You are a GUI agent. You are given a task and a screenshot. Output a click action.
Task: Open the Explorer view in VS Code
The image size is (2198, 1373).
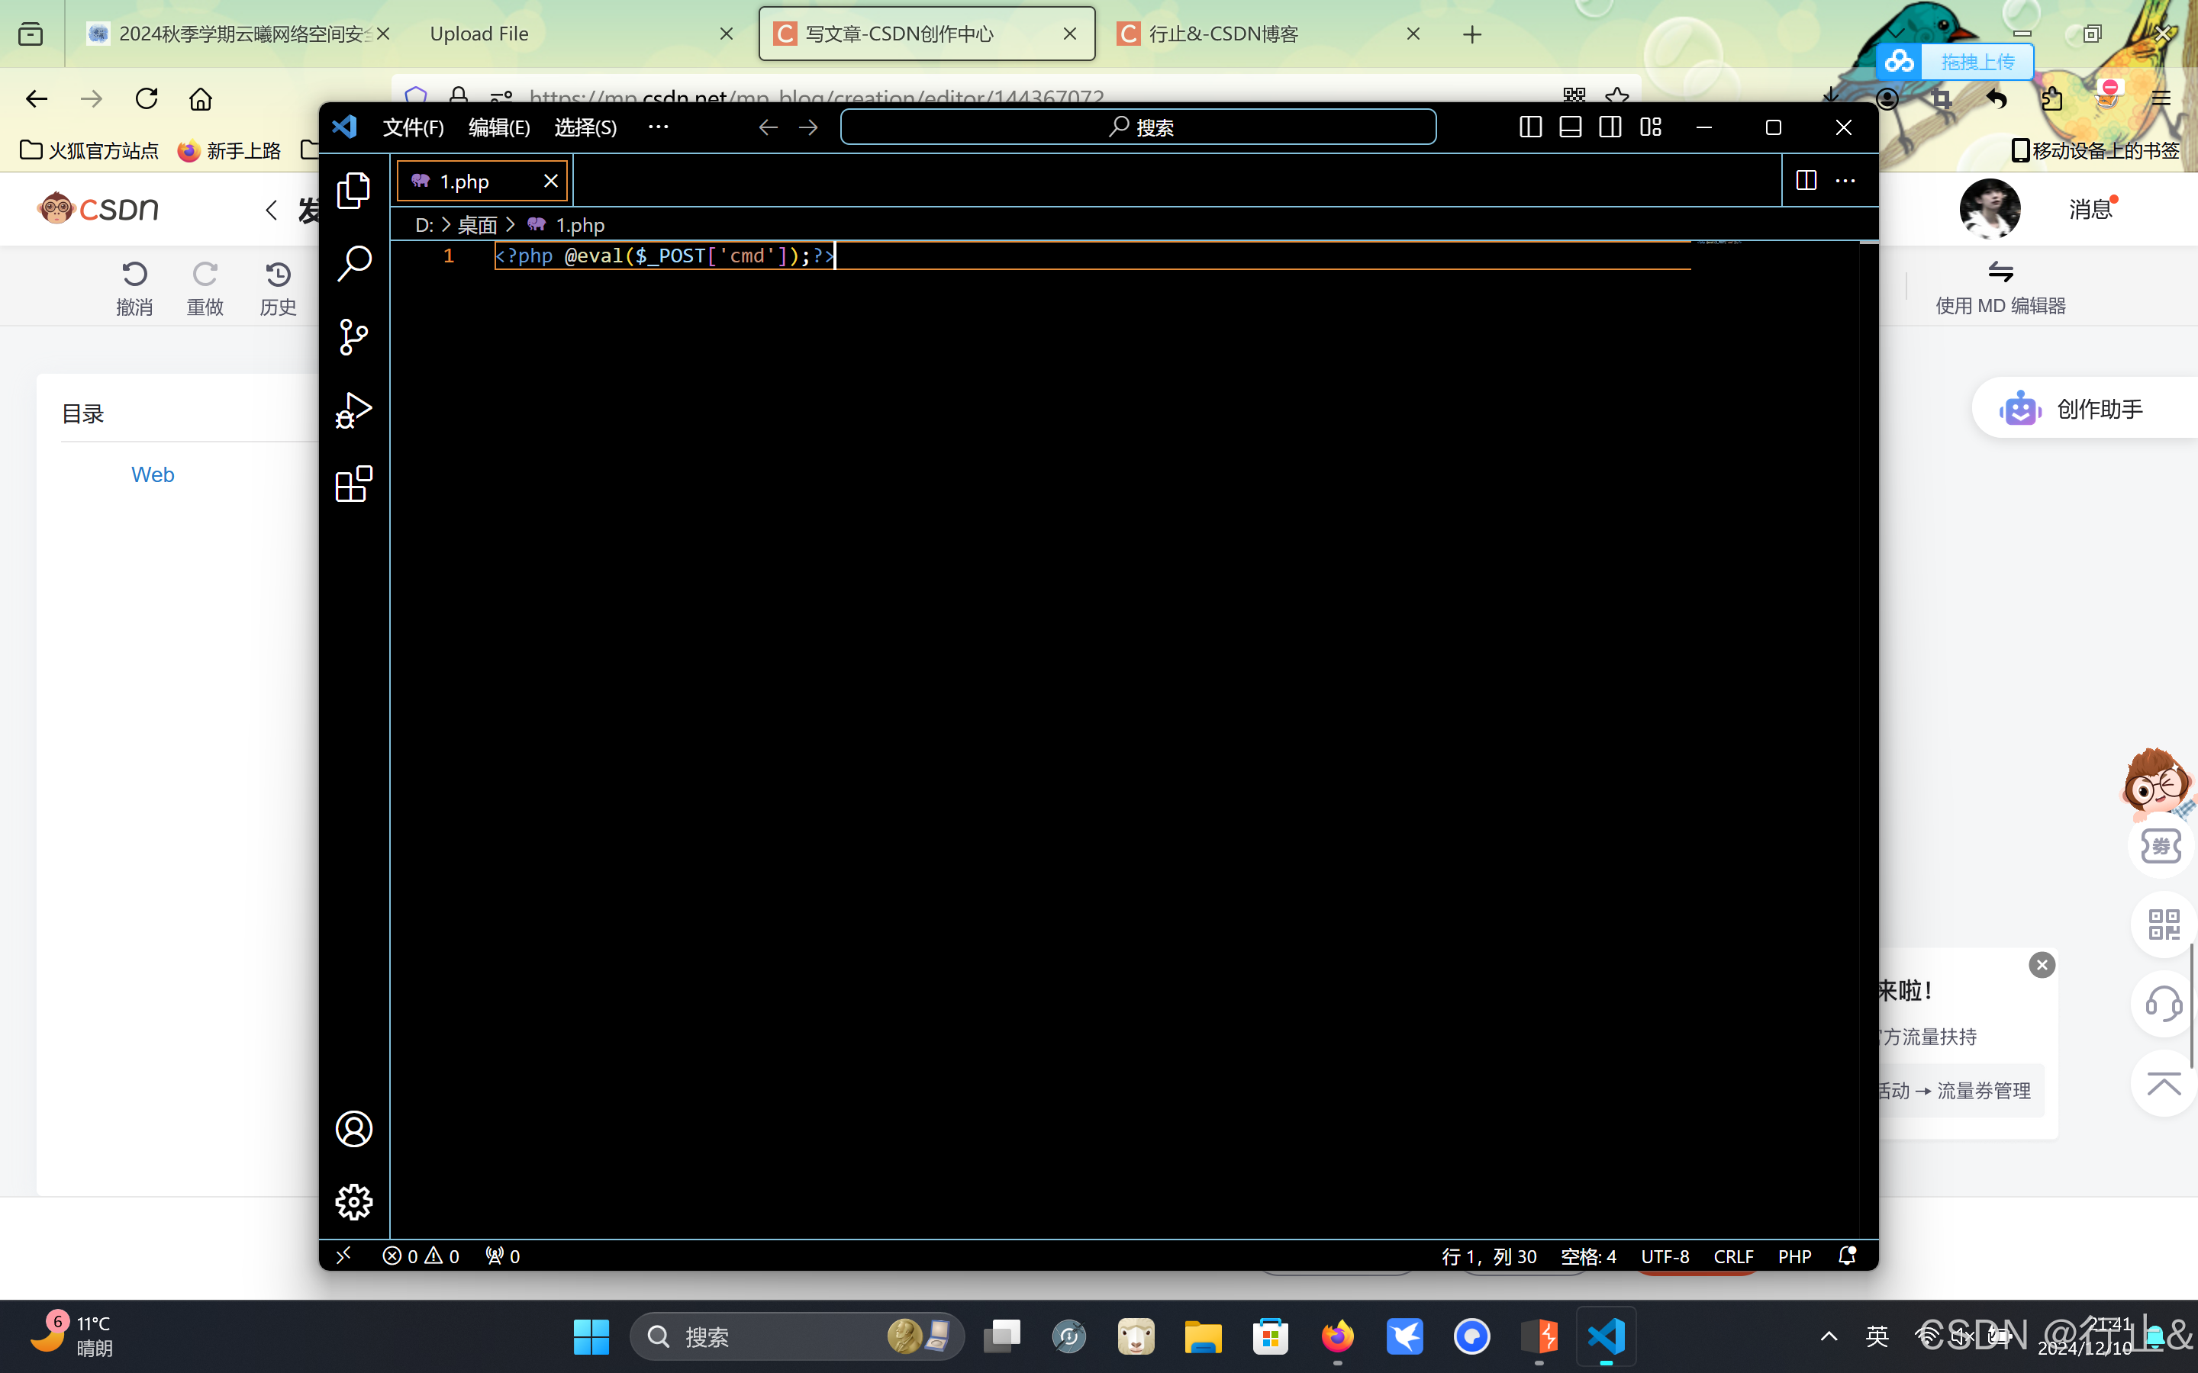pos(353,191)
